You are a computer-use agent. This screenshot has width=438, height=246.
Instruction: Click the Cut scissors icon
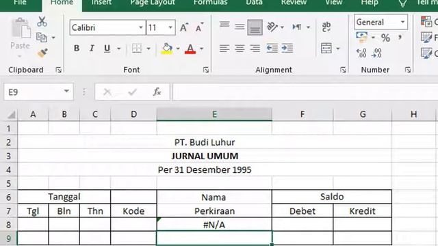coord(42,21)
